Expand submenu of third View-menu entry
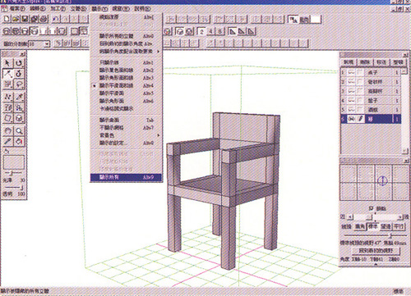 coord(126,51)
